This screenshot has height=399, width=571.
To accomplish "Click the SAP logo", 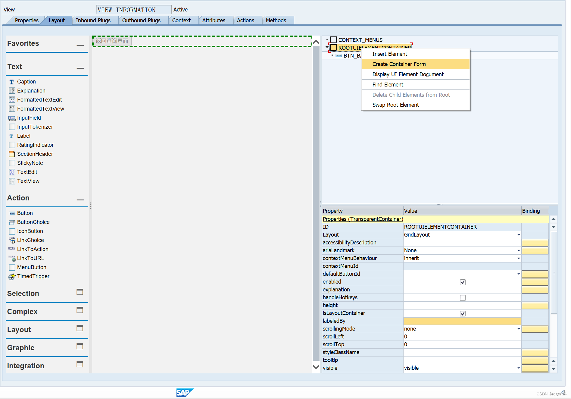I will [185, 393].
